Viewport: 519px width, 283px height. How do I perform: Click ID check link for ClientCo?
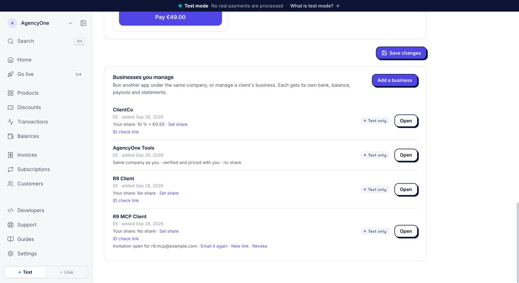(126, 132)
